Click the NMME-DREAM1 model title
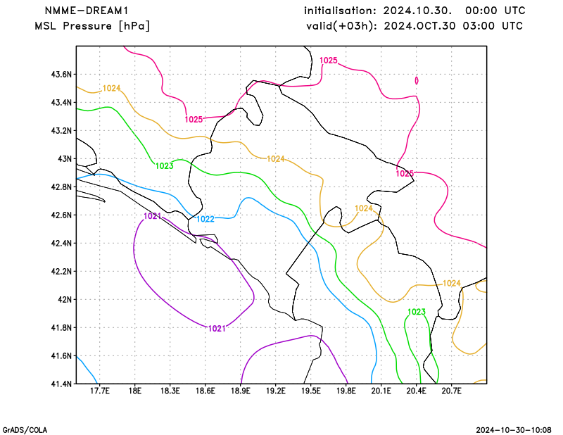This screenshot has width=563, height=435. coord(87,11)
